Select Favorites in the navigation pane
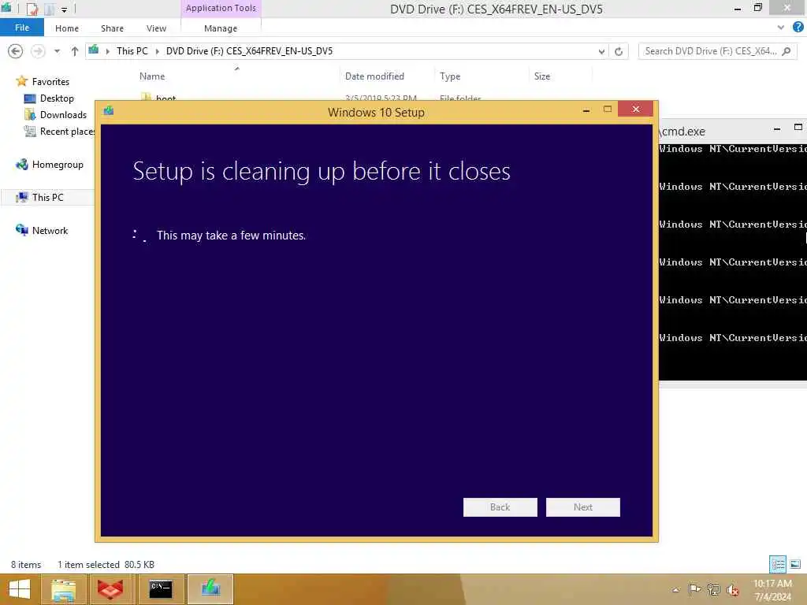The image size is (807, 605). (x=50, y=82)
